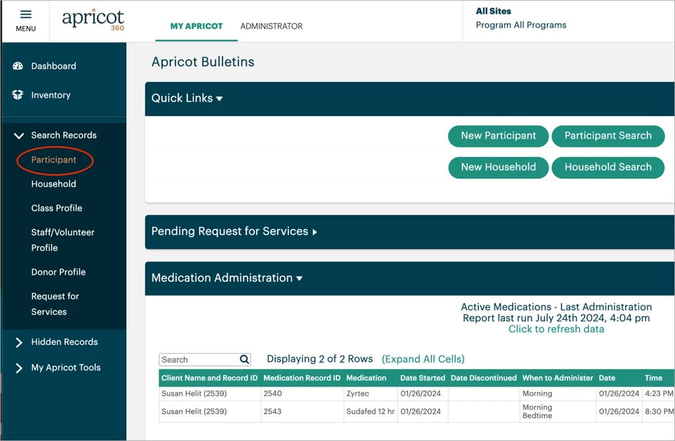Click Susan Helit in the Zyrtec row
The width and height of the screenshot is (675, 441).
coord(194,393)
